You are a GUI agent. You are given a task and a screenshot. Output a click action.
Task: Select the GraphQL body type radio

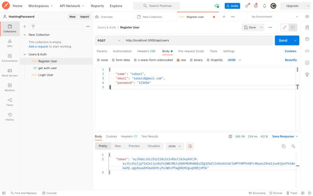point(208,60)
